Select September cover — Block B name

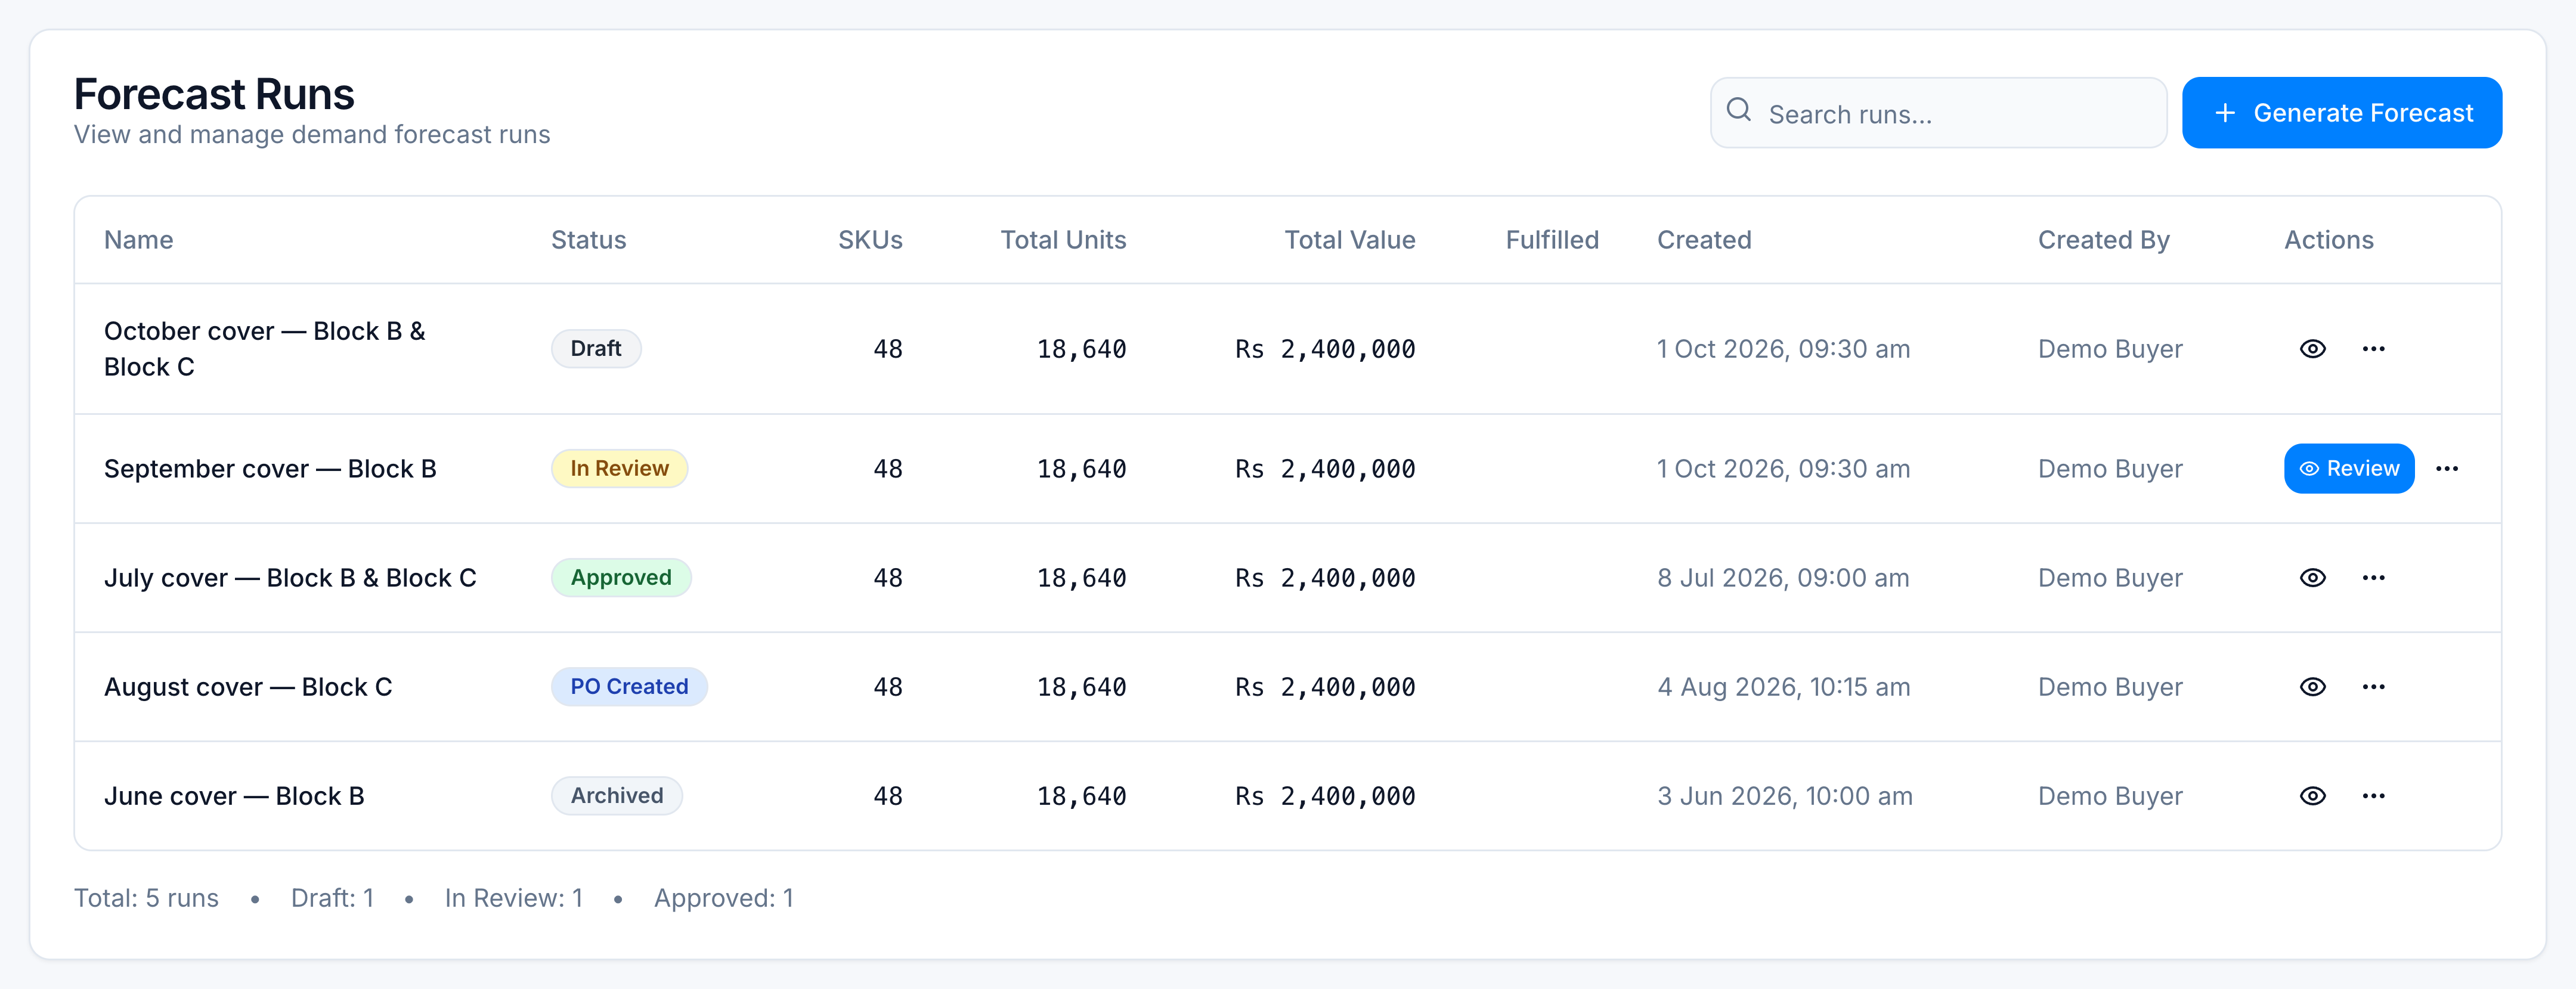pyautogui.click(x=270, y=469)
